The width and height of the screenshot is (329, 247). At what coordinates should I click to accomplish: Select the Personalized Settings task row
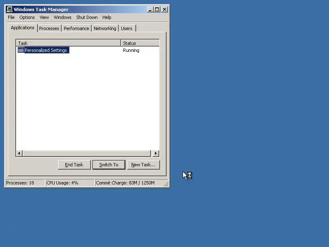point(88,50)
